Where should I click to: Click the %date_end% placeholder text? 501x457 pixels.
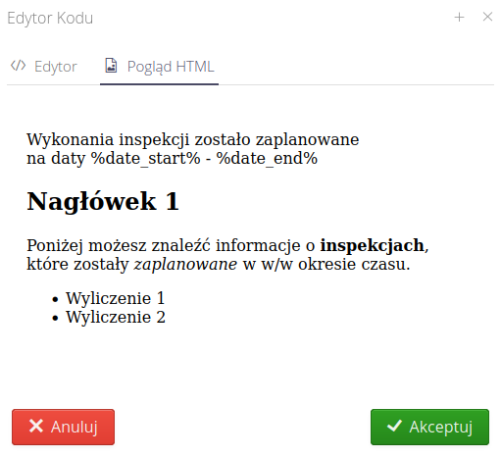point(267,159)
